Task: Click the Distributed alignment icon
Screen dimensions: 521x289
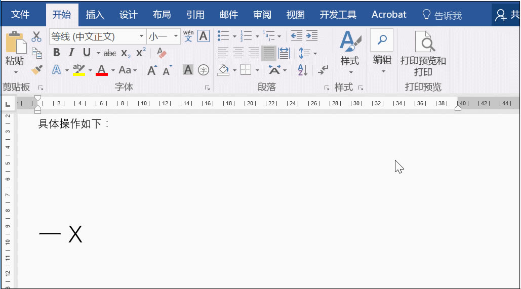Action: coord(284,53)
